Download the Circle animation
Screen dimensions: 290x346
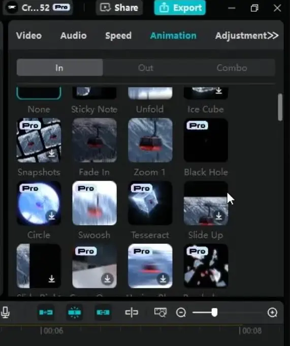52,216
